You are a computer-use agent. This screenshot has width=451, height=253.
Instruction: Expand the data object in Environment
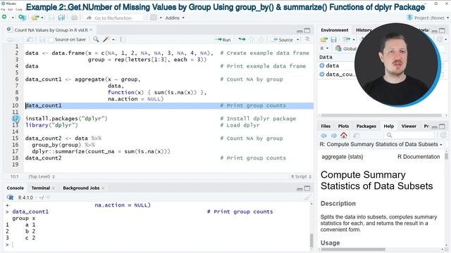322,65
